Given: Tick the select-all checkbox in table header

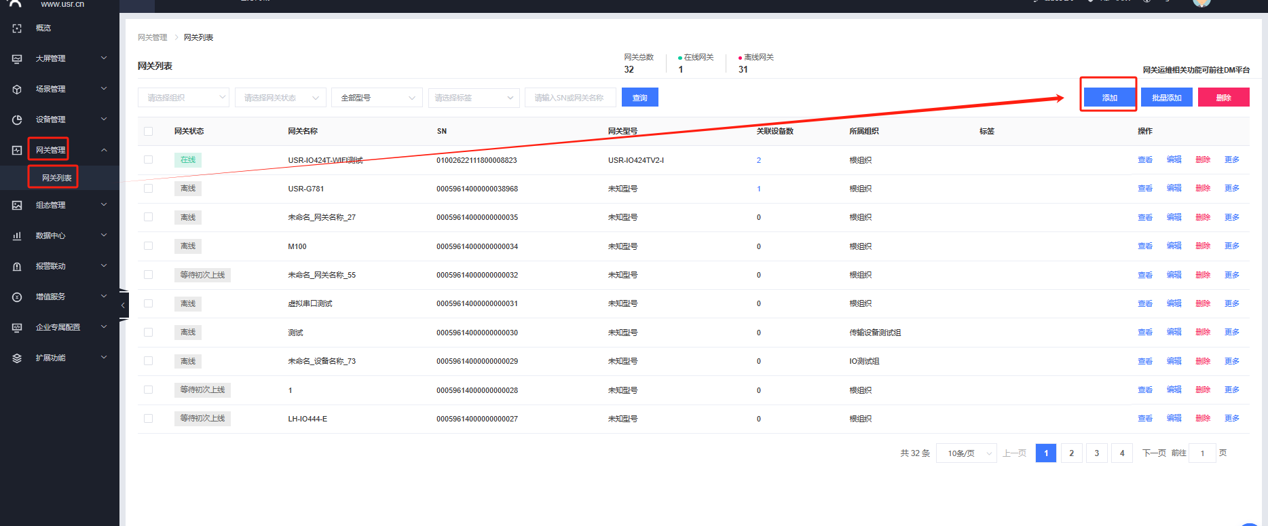Looking at the screenshot, I should point(148,131).
